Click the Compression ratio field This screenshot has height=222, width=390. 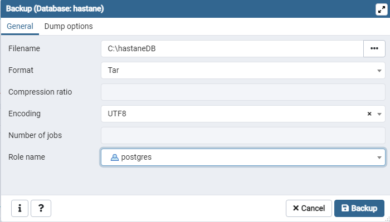click(243, 92)
